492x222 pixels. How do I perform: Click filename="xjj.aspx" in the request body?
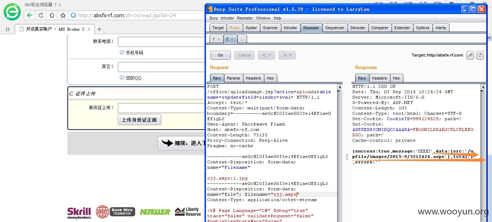point(272,194)
